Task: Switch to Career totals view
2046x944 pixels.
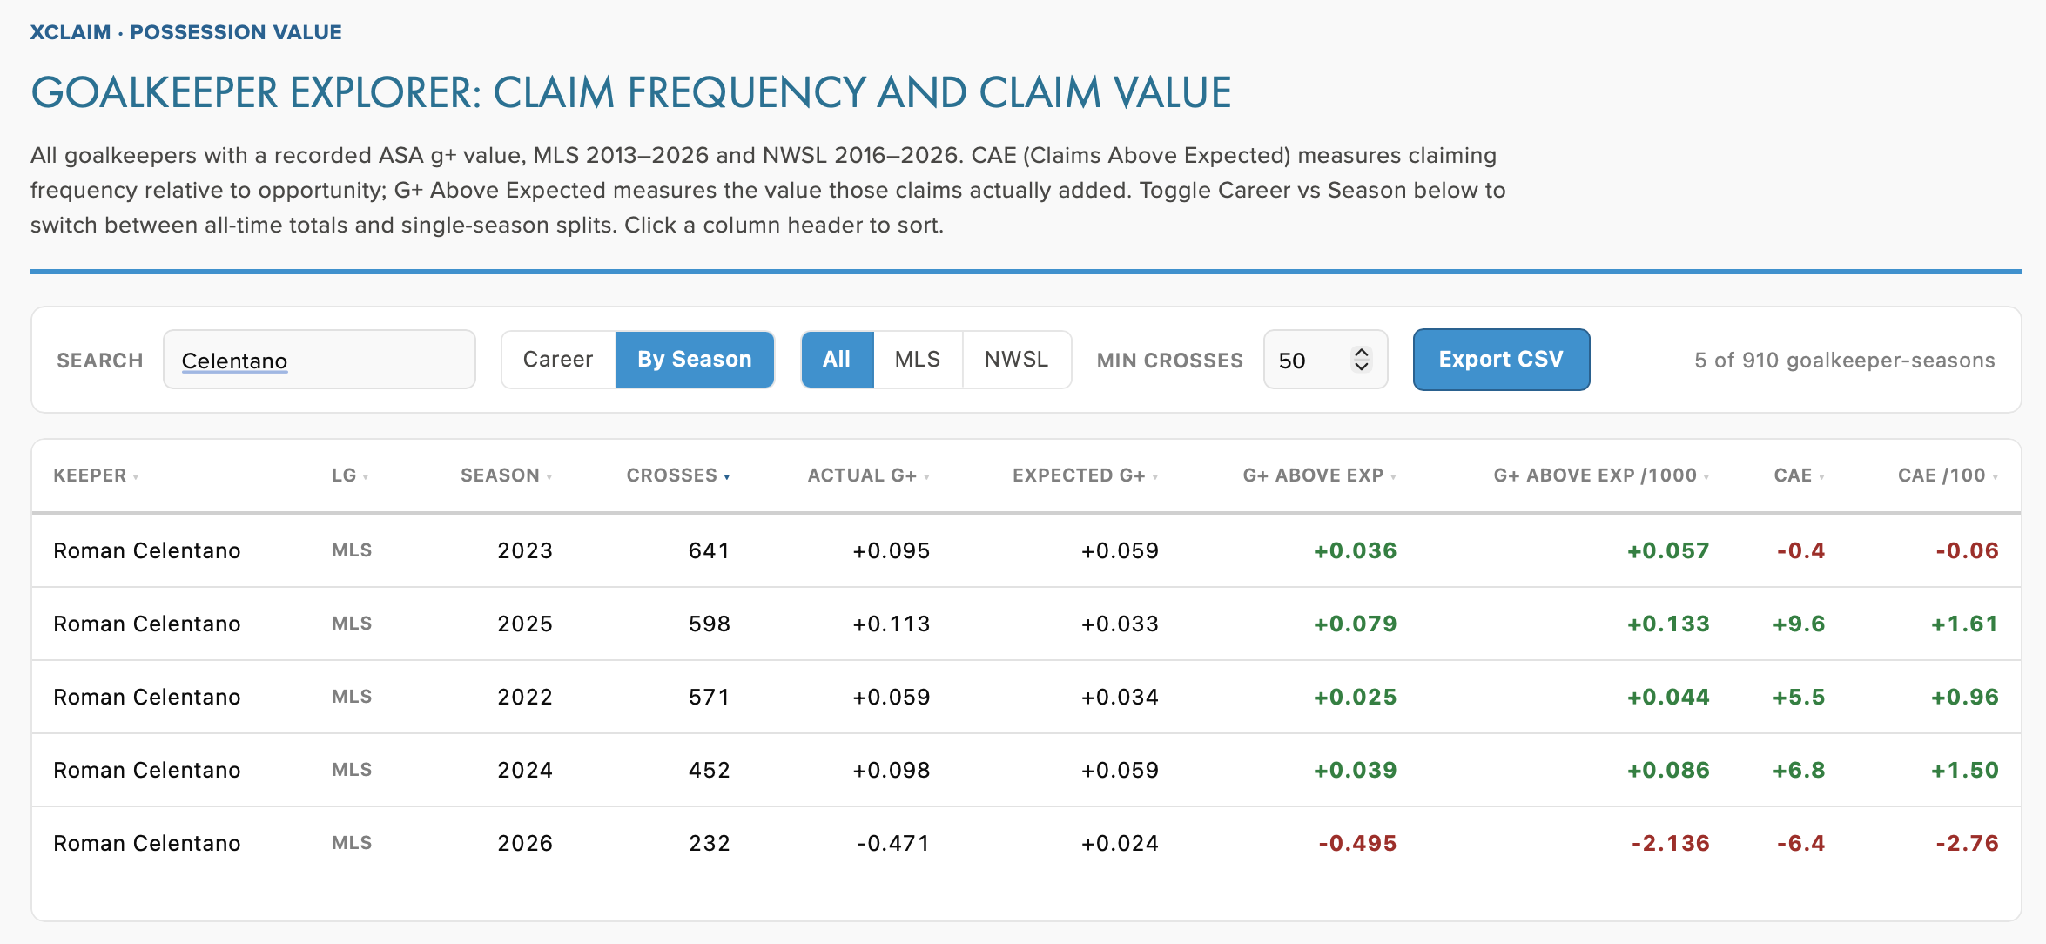Action: [558, 360]
